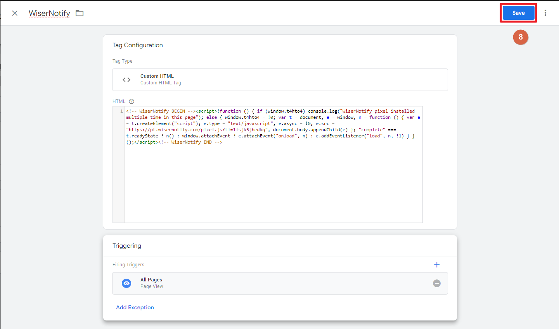The width and height of the screenshot is (559, 329).
Task: Click the Add Exception link
Action: (135, 307)
